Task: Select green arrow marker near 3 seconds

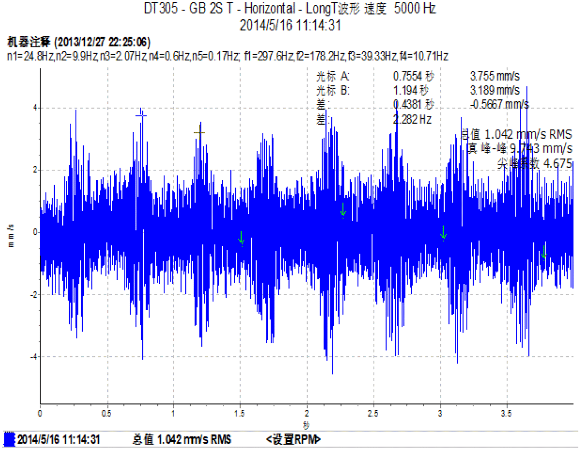Action: pyautogui.click(x=443, y=233)
